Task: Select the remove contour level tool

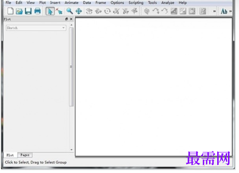Action: pyautogui.click(x=183, y=11)
